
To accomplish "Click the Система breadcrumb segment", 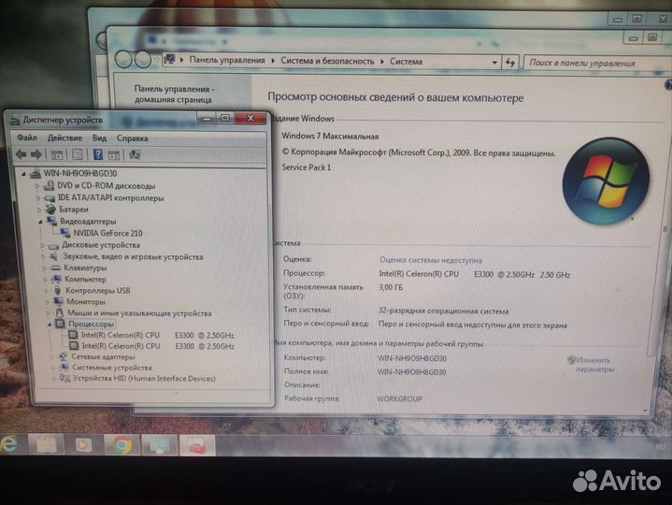I will (x=406, y=62).
